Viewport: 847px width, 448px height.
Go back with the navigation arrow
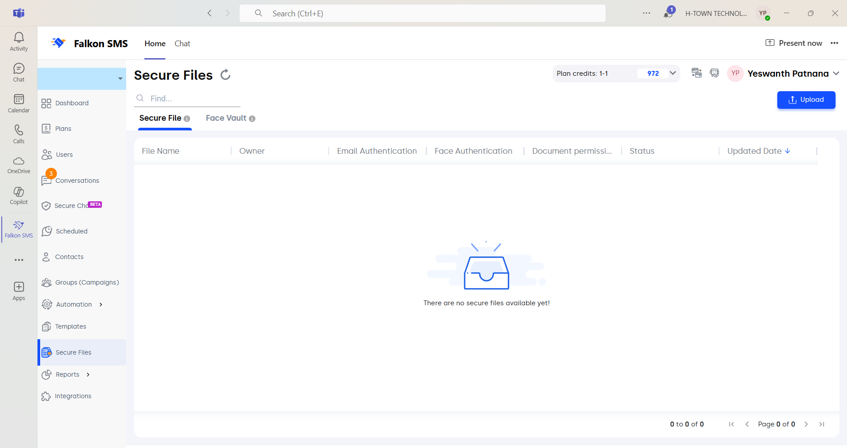210,13
